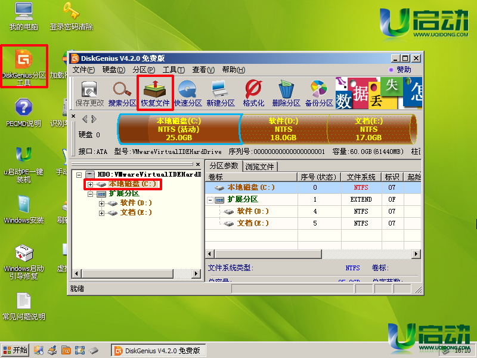The width and height of the screenshot is (477, 358).
Task: Expand 本地磁盘(C:) in the partition tree
Action: [91, 184]
